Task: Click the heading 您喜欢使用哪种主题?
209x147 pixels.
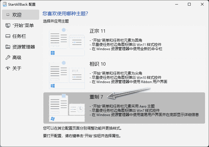Action: (65, 14)
